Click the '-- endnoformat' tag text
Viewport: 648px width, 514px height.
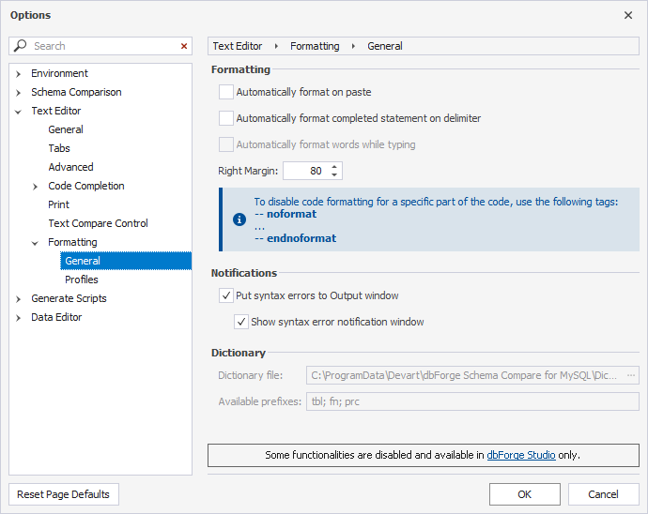[295, 238]
